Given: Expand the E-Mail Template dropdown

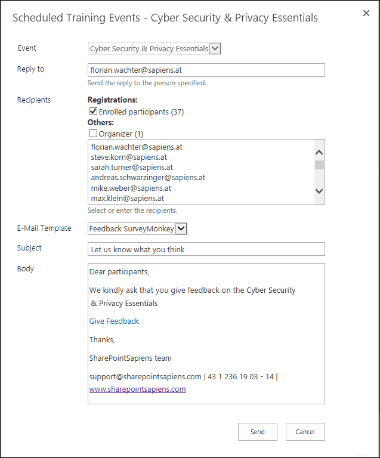Looking at the screenshot, I should [182, 228].
